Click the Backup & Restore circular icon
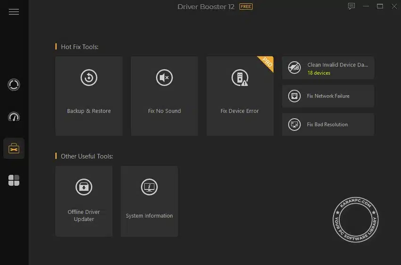The image size is (401, 265). click(89, 77)
